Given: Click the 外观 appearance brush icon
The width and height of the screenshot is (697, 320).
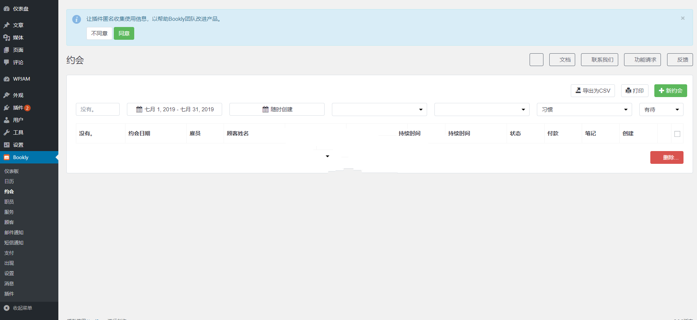Looking at the screenshot, I should pos(7,95).
